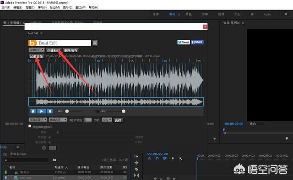Switch to the Audio workspace tab
This screenshot has width=293, height=180.
(267, 14)
